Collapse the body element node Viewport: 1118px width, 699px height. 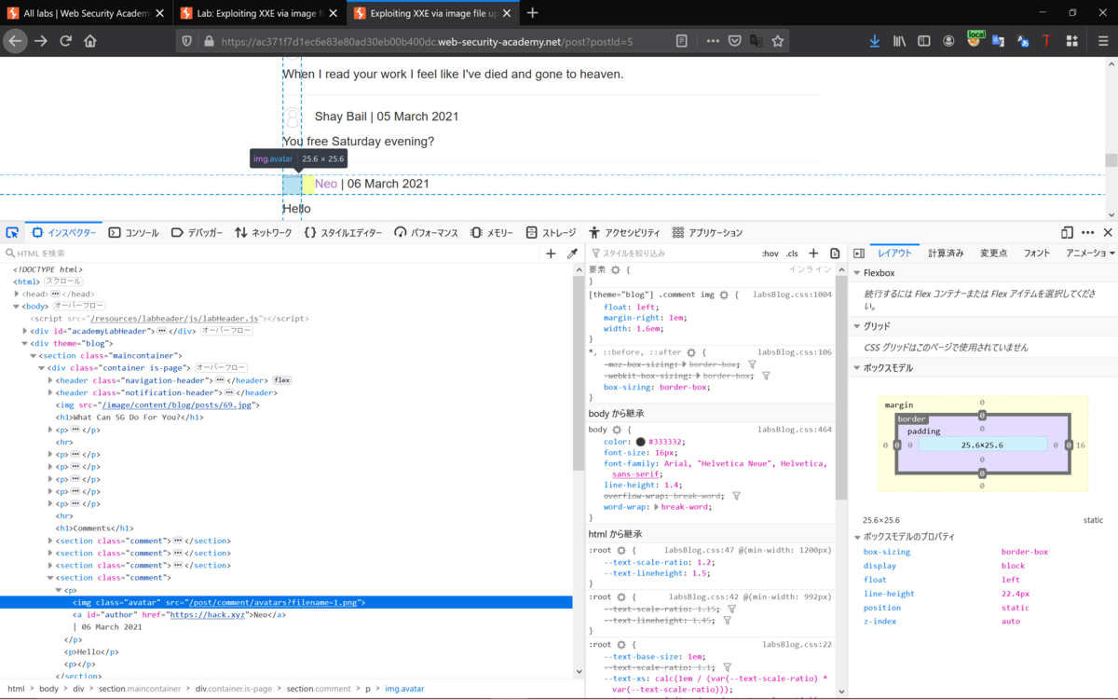click(x=17, y=306)
